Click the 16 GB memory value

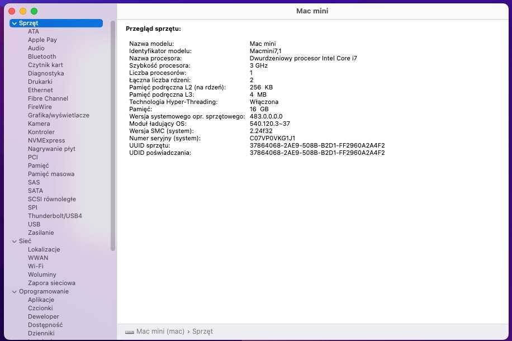tap(259, 109)
